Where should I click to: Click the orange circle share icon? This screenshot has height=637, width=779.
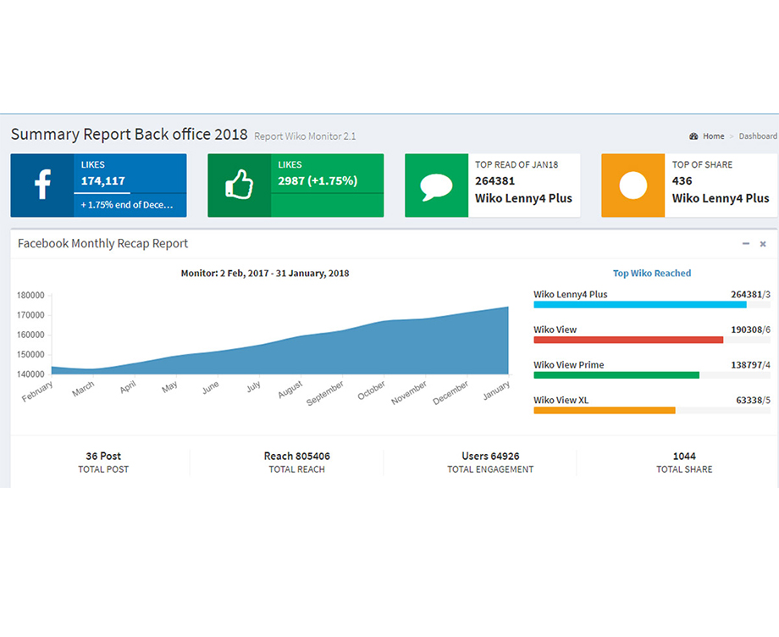click(633, 186)
